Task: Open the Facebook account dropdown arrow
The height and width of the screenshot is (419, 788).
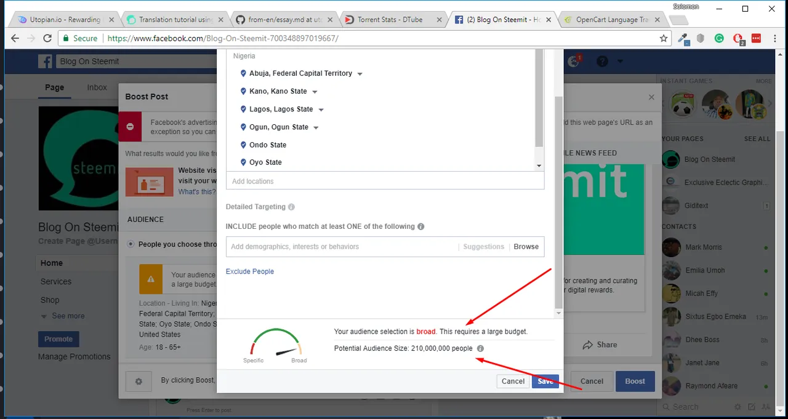Action: [620, 62]
